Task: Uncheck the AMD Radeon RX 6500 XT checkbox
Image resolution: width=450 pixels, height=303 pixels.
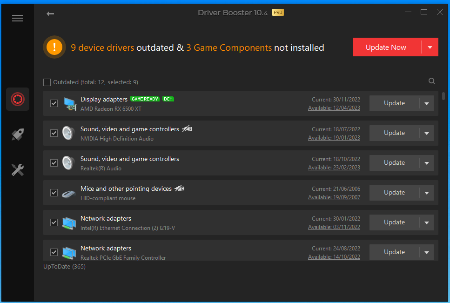Action: [x=54, y=103]
